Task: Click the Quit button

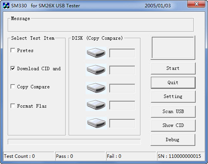Action: (173, 83)
